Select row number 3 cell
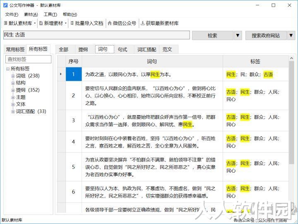 [x=74, y=120]
